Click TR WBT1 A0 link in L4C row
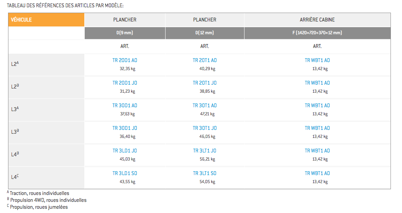 coord(317,173)
